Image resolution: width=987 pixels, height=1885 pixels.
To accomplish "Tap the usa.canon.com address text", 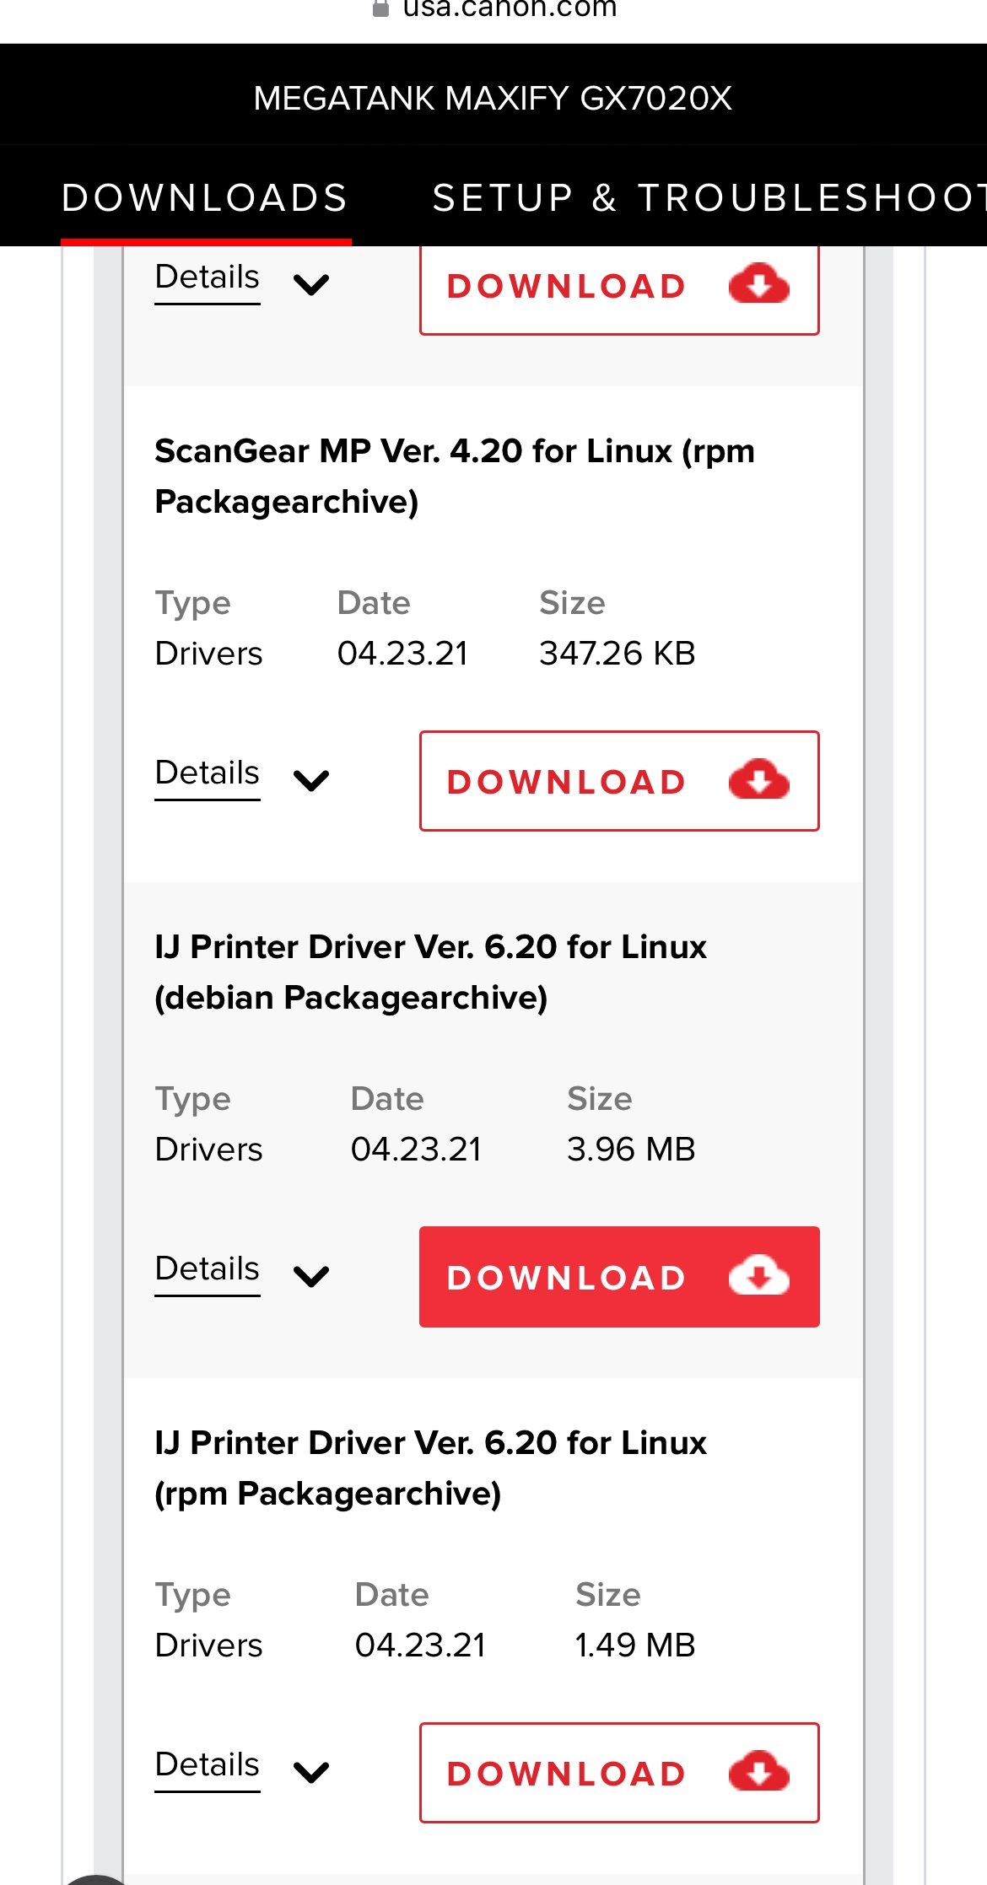I will coord(510,8).
